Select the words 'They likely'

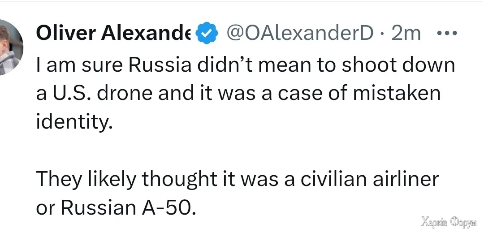pos(86,180)
